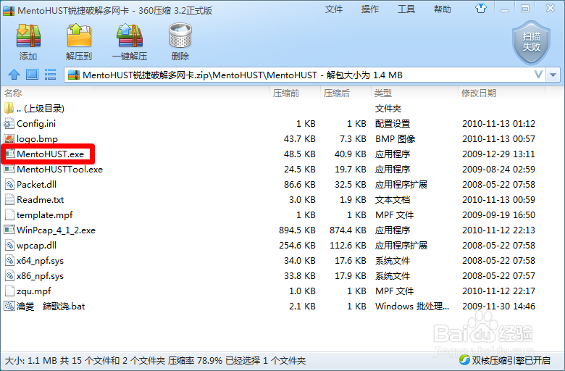Image resolution: width=565 pixels, height=371 pixels.
Task: Click the MentoHUSTTool.exe application icon
Action: pos(9,169)
